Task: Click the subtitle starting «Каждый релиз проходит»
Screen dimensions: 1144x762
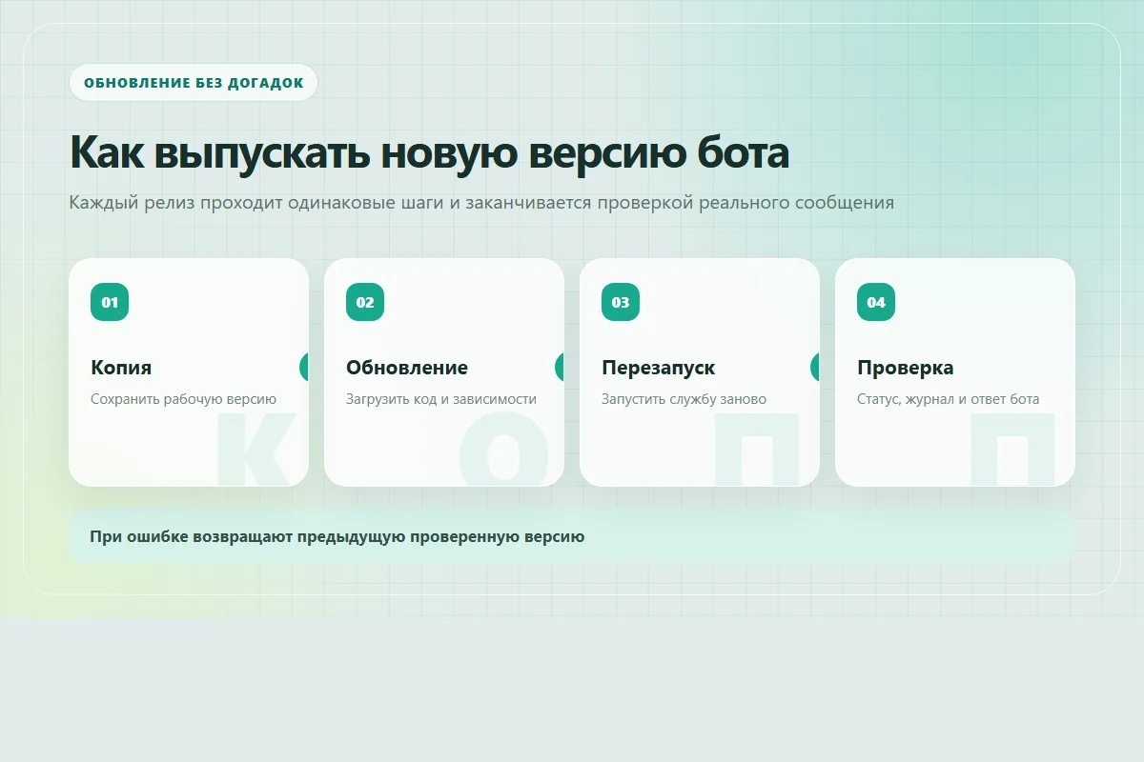Action: 481,202
